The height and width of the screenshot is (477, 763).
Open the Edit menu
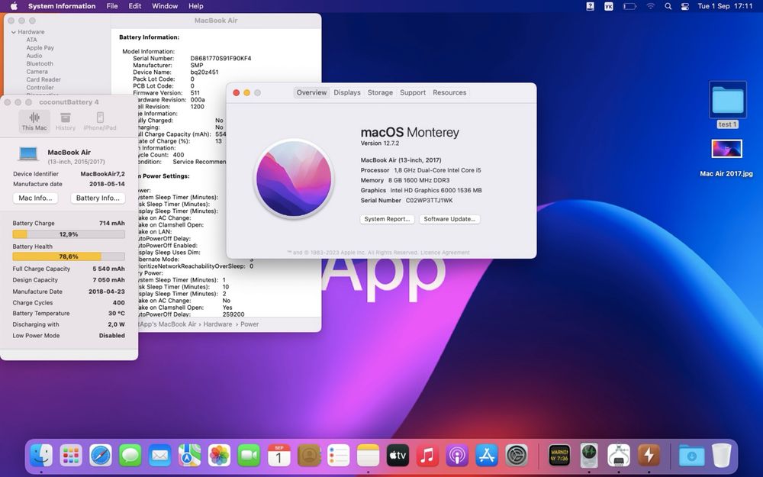point(135,6)
